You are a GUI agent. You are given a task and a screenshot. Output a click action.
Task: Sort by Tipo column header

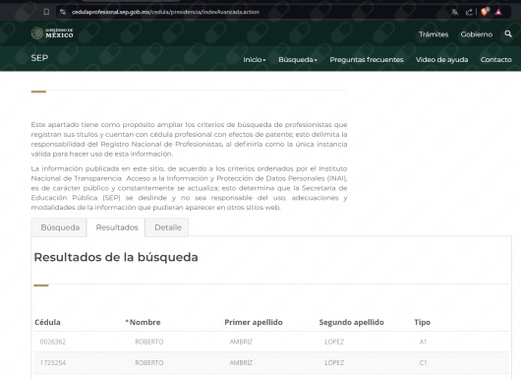coord(423,322)
